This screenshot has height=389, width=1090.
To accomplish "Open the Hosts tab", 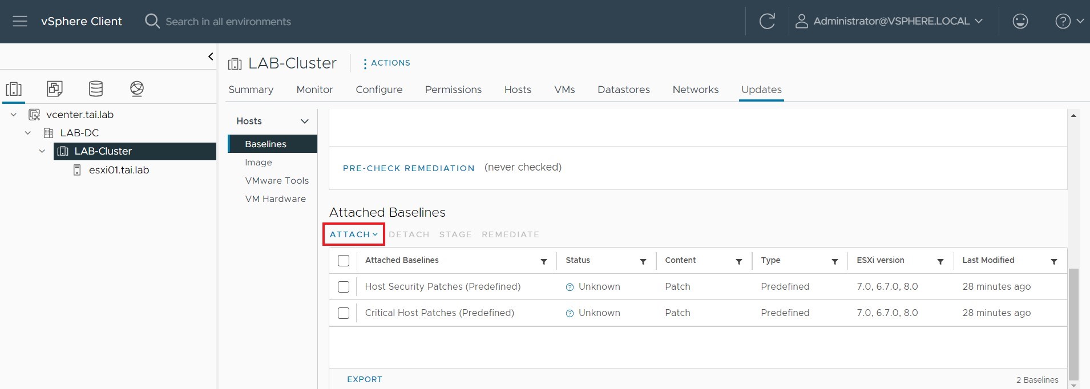I will [518, 90].
